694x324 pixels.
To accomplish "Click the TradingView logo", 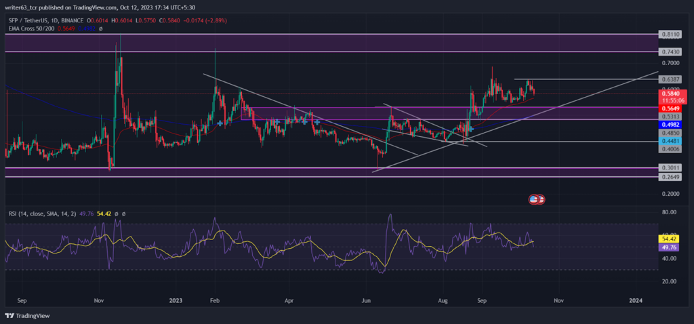I will (x=27, y=316).
